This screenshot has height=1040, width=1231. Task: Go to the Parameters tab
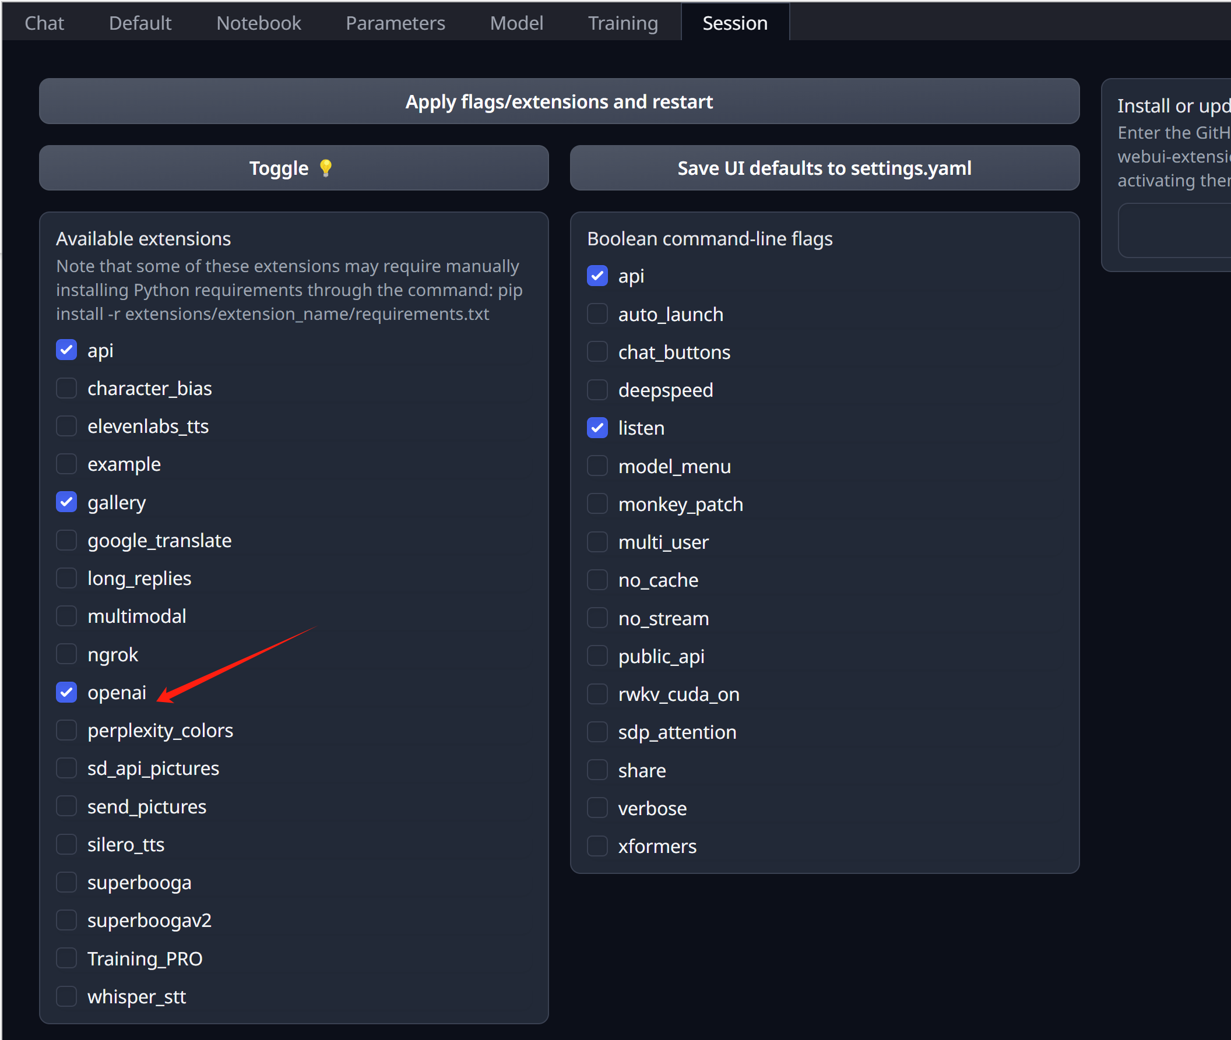click(x=395, y=23)
